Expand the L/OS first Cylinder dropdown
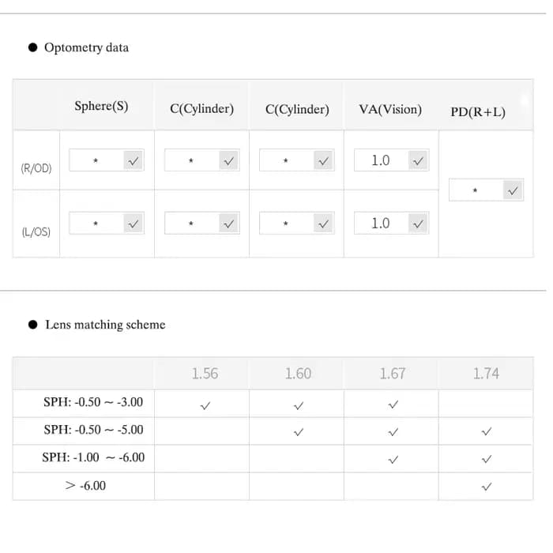The image size is (553, 553). (228, 224)
